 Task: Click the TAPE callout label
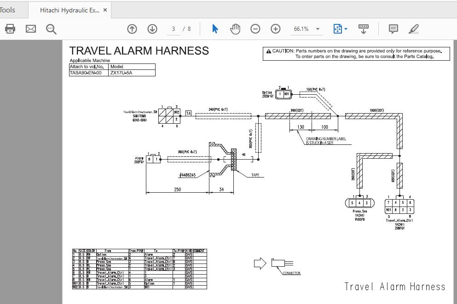pos(255,175)
